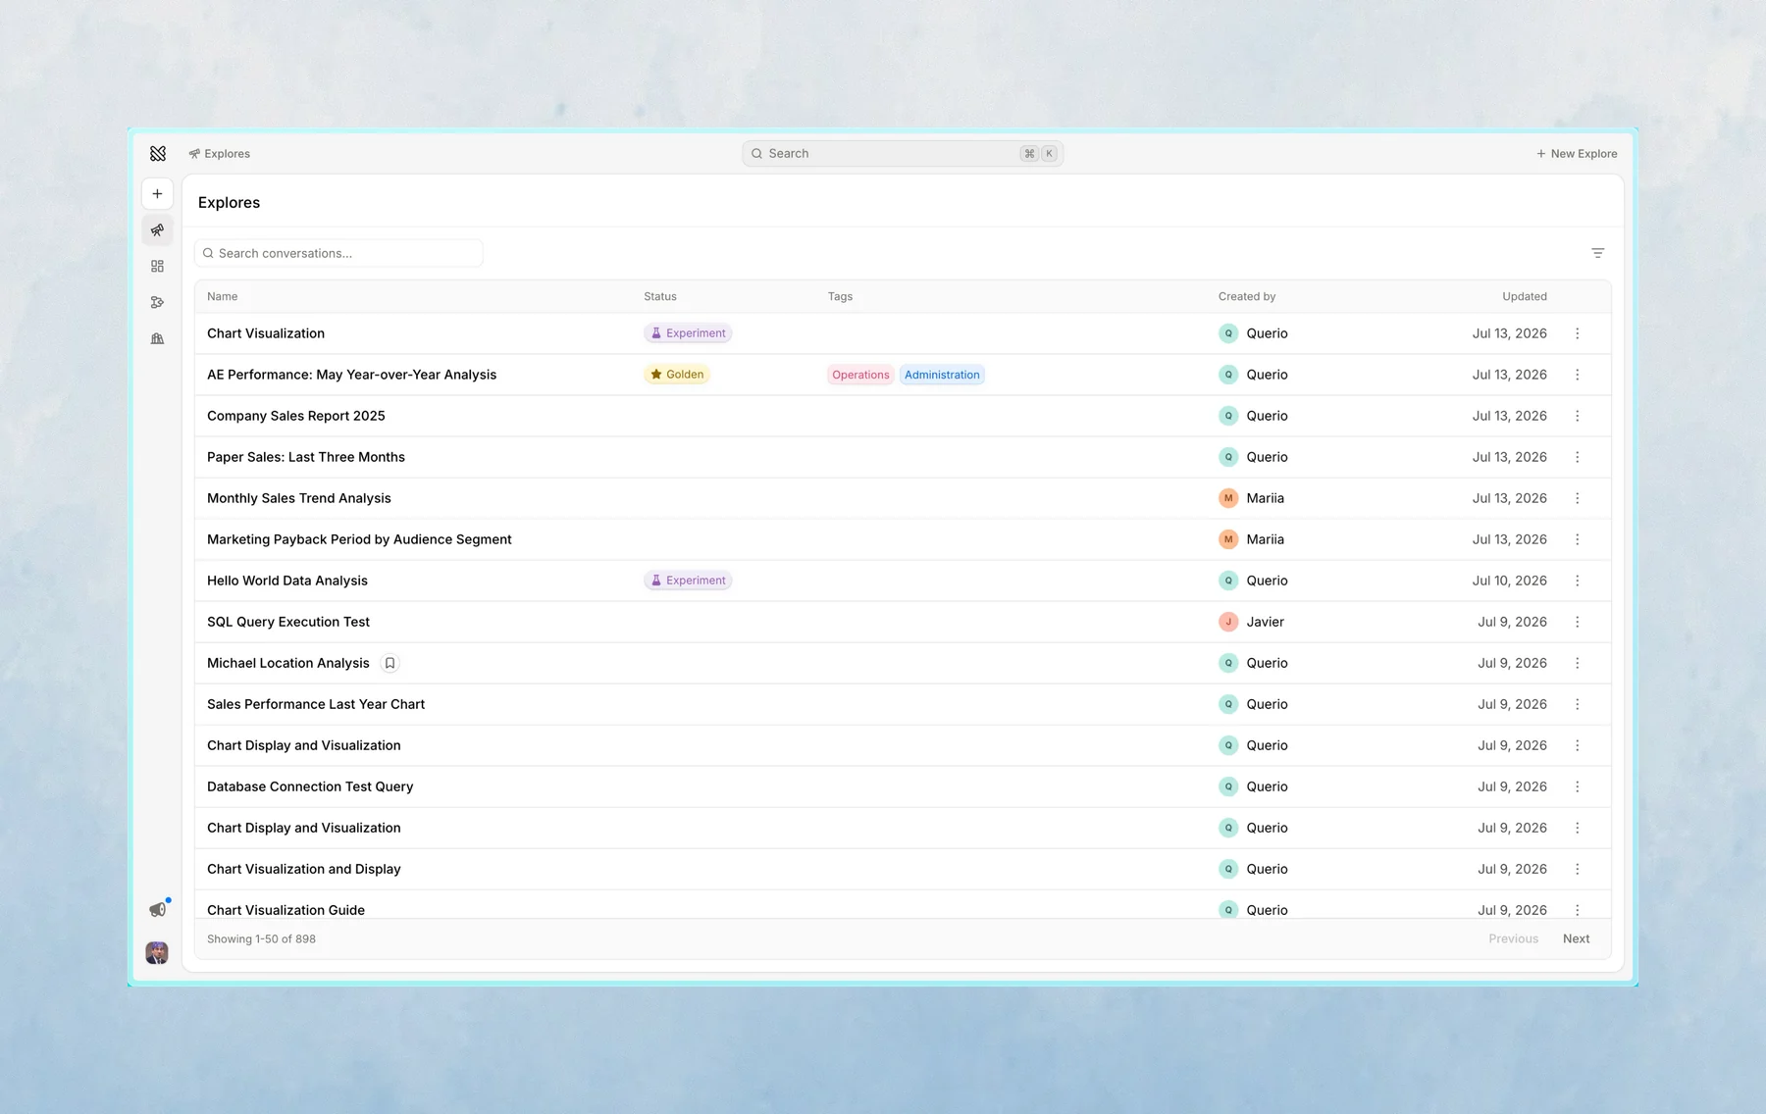This screenshot has width=1766, height=1114.
Task: Open row menu for Michael Location Analysis
Action: (1578, 663)
